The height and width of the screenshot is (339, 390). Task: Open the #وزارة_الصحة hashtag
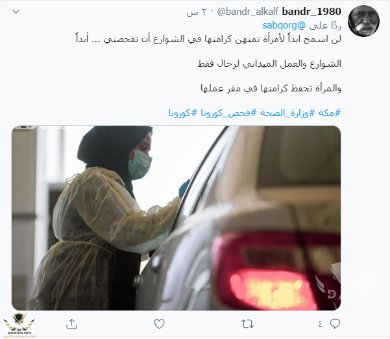[x=287, y=113]
